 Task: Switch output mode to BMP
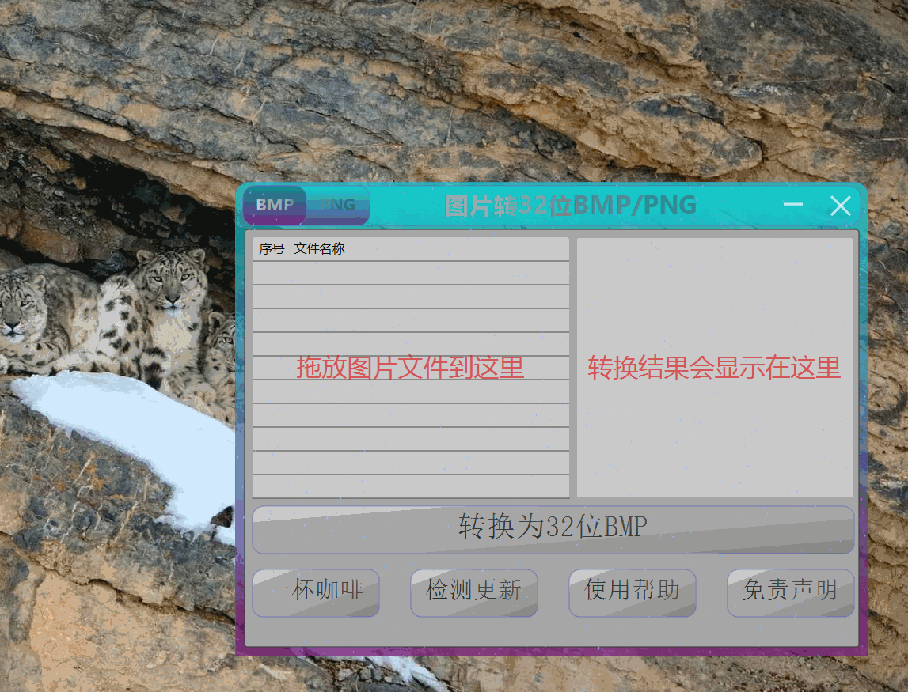[275, 205]
